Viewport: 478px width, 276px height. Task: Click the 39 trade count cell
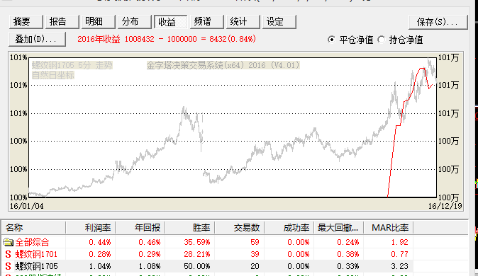tap(255, 254)
